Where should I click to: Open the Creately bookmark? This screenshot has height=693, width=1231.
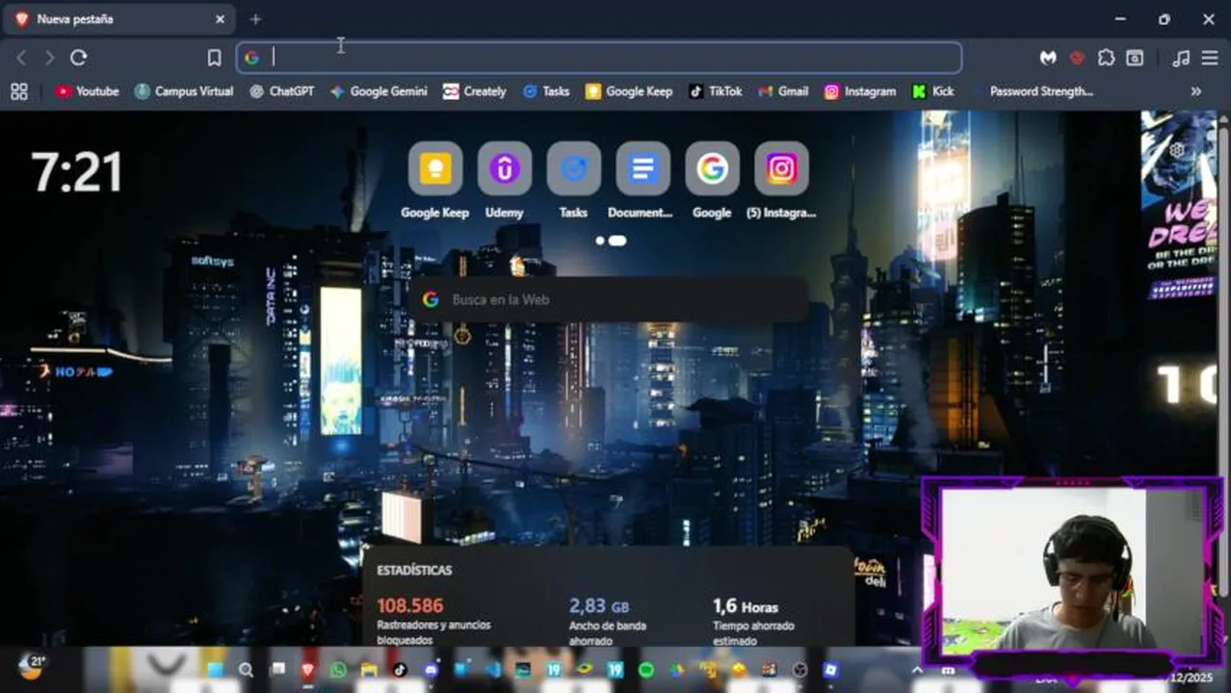click(474, 91)
